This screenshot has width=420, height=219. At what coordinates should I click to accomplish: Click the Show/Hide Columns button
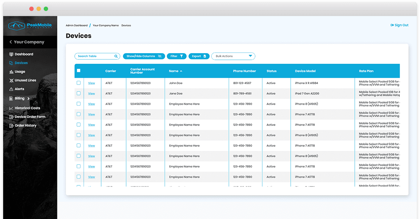144,56
